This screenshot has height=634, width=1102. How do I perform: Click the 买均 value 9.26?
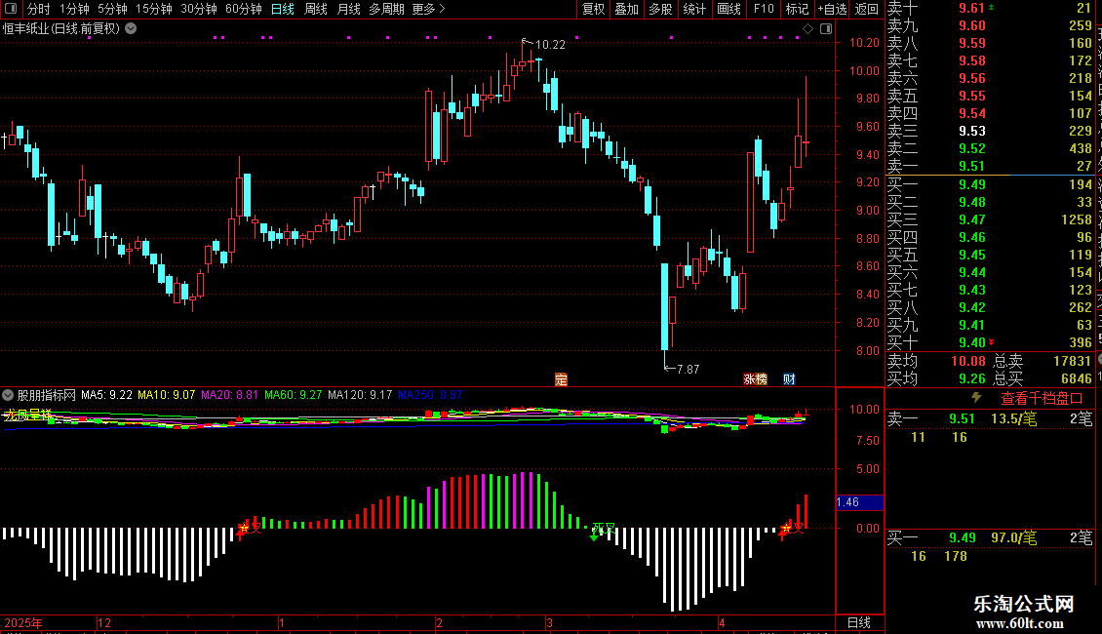coord(972,378)
